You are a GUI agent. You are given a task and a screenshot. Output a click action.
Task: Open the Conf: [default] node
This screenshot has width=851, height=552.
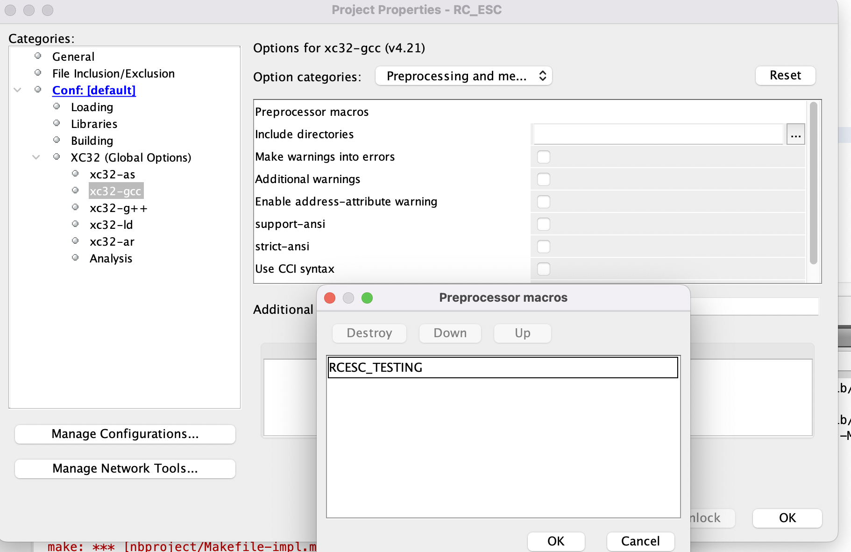click(x=94, y=90)
